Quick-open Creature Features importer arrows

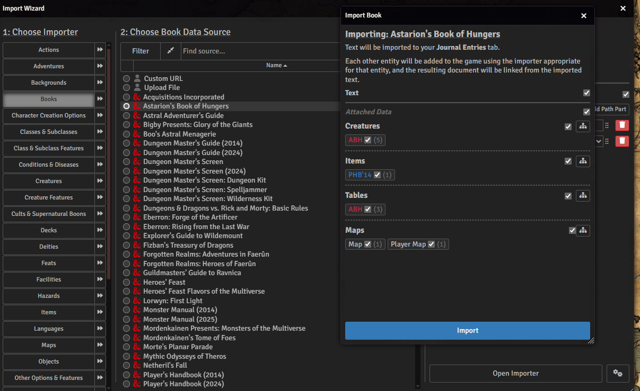coord(100,197)
